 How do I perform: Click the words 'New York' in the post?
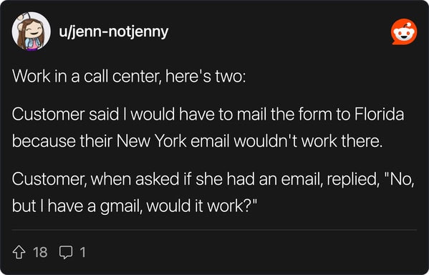[x=152, y=141]
